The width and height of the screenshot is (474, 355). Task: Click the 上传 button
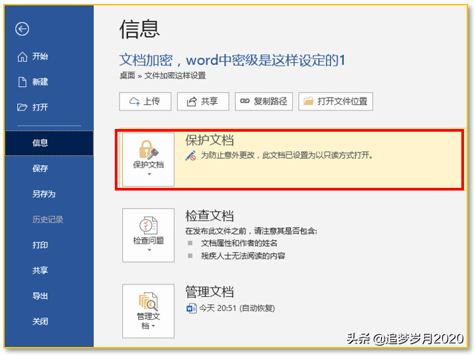tap(145, 102)
